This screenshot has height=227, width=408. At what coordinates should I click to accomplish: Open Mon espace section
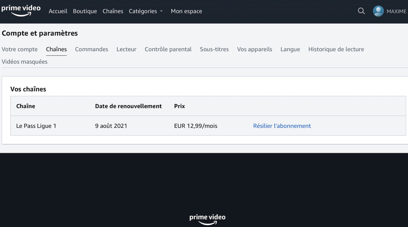pyautogui.click(x=186, y=11)
